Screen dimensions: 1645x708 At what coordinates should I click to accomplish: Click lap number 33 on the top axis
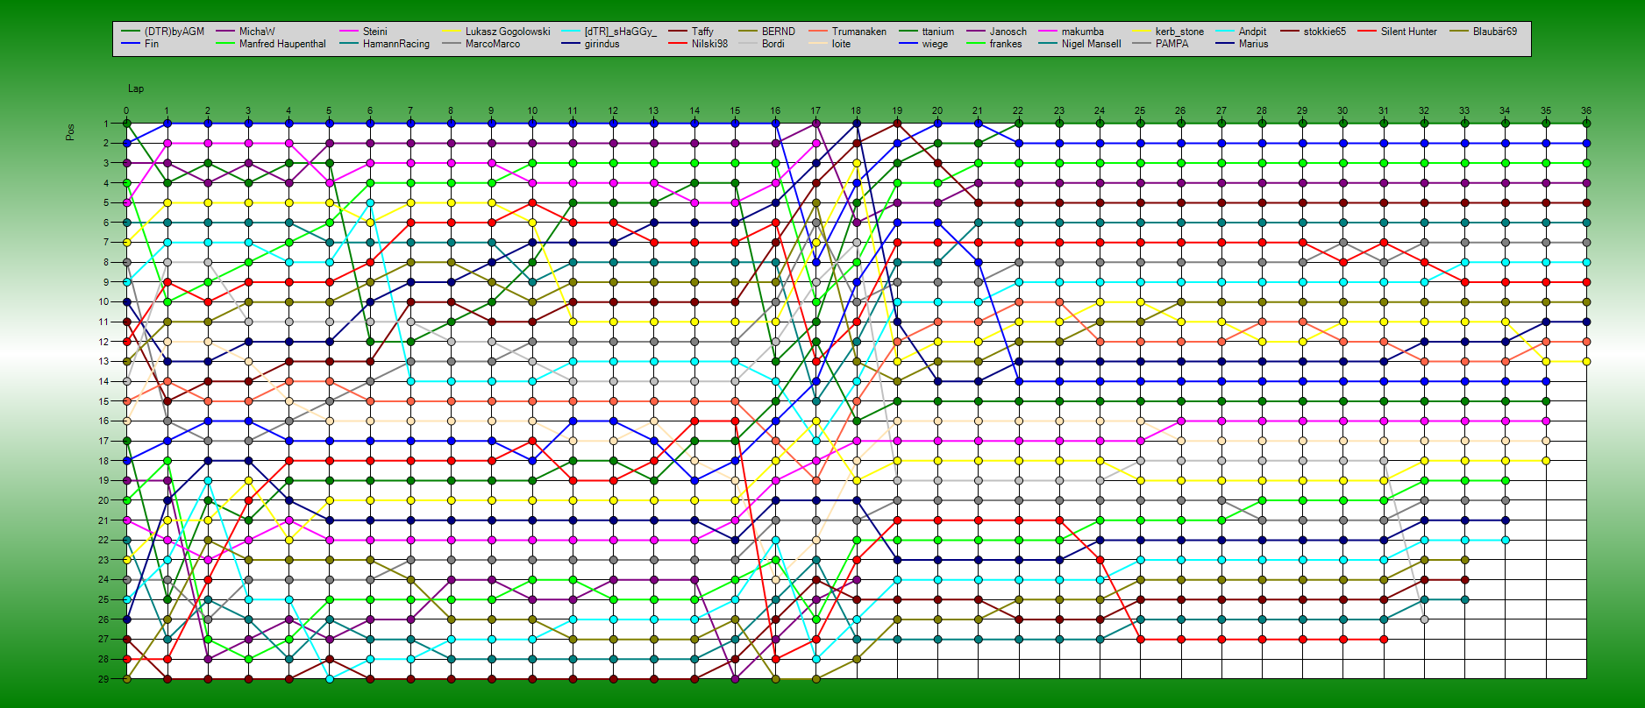click(1464, 111)
